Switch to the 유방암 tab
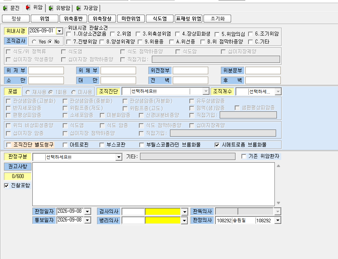 pyautogui.click(x=63, y=8)
